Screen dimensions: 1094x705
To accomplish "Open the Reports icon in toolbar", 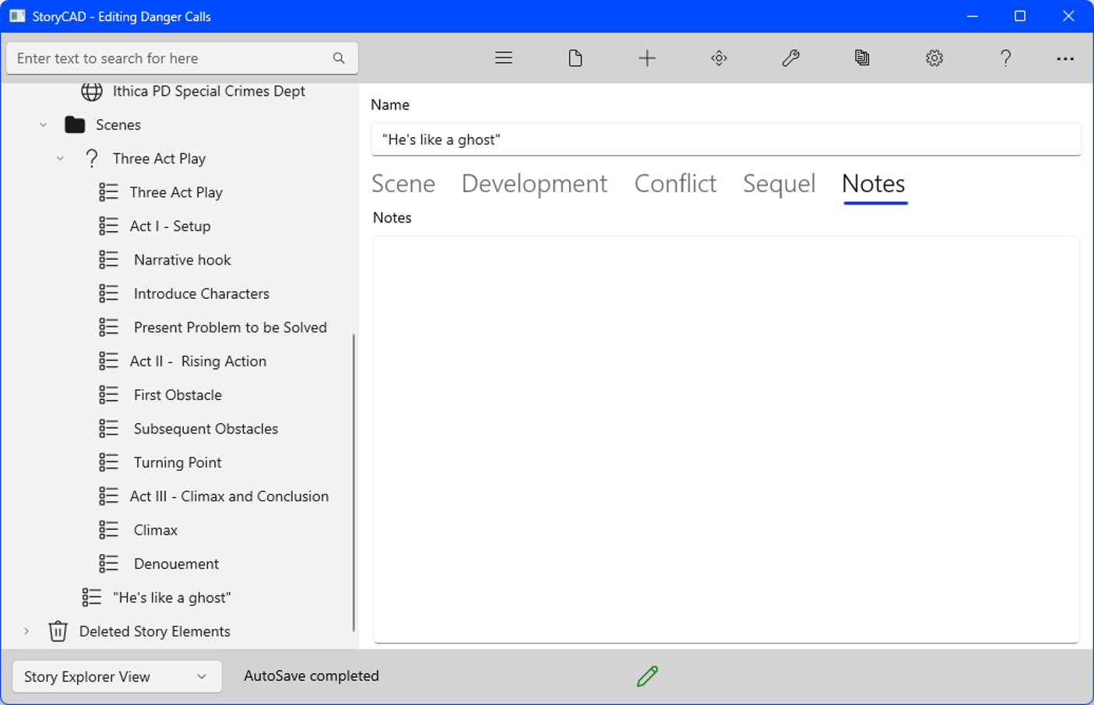I will point(862,58).
